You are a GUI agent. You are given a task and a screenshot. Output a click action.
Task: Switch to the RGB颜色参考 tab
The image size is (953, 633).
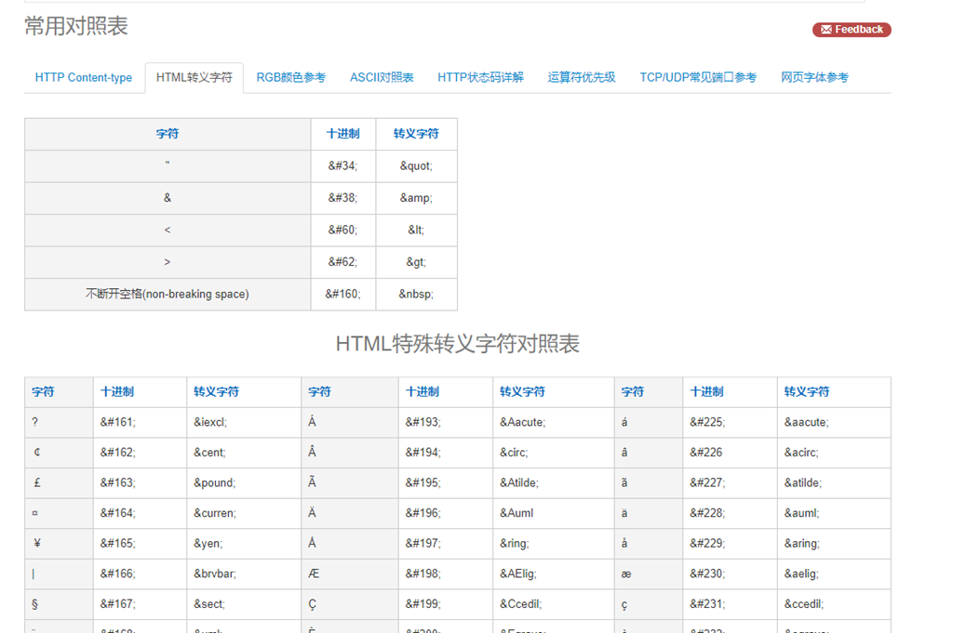[290, 78]
